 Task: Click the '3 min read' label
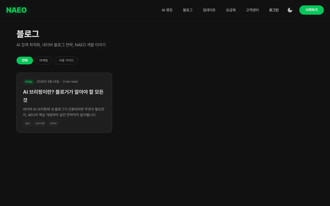[70, 82]
